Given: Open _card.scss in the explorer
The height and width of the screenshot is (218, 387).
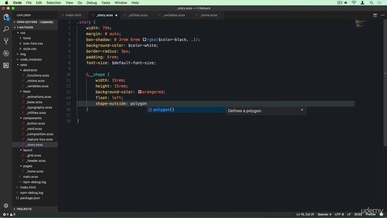Looking at the screenshot, I should coord(34,129).
